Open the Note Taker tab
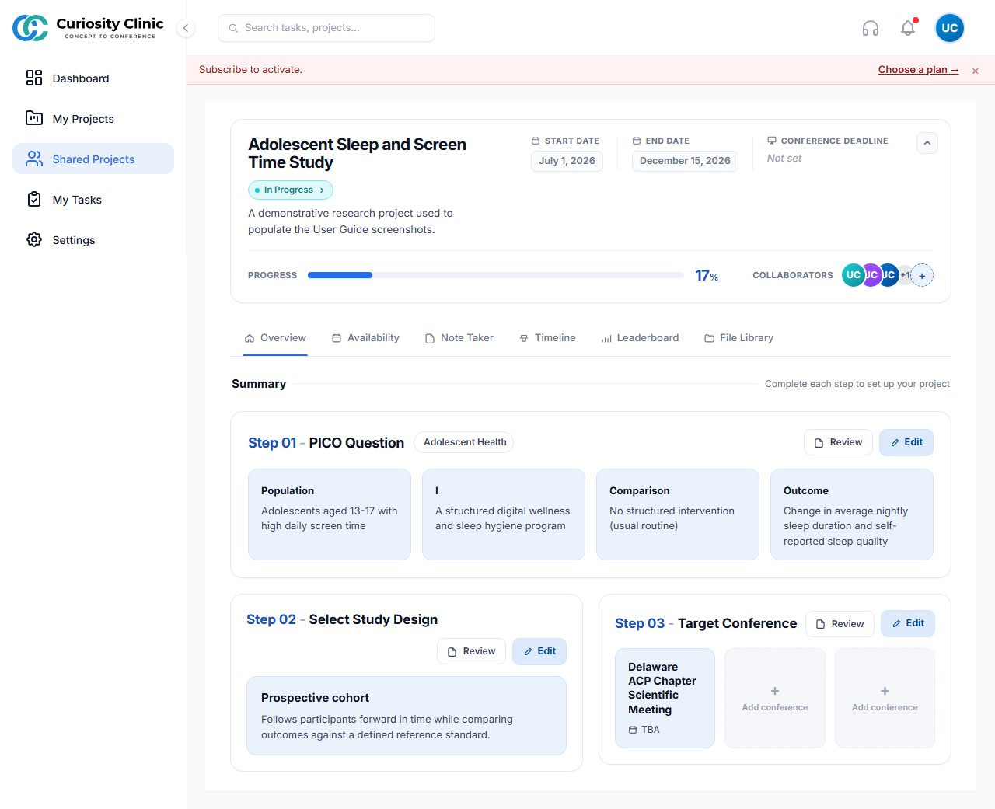This screenshot has width=995, height=809. [x=459, y=338]
